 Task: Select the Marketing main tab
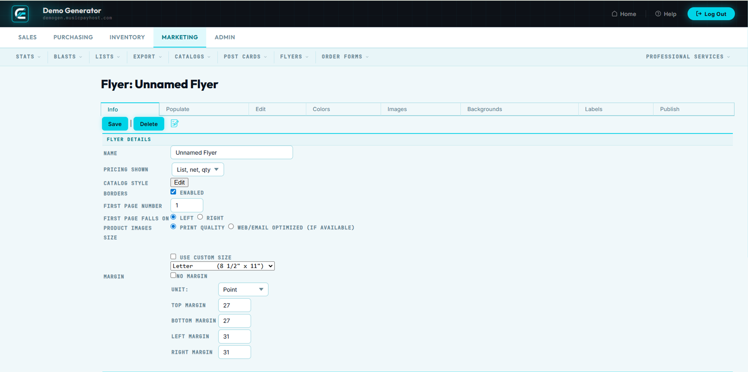[x=180, y=37]
